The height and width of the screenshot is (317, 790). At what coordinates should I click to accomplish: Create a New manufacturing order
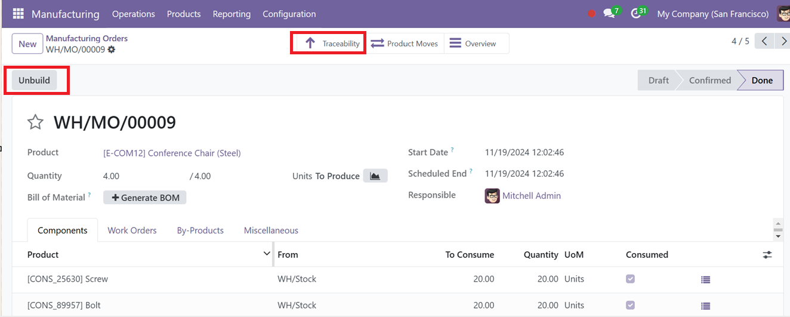click(27, 44)
